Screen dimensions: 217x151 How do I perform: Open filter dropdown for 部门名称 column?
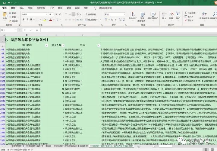(x=46, y=45)
